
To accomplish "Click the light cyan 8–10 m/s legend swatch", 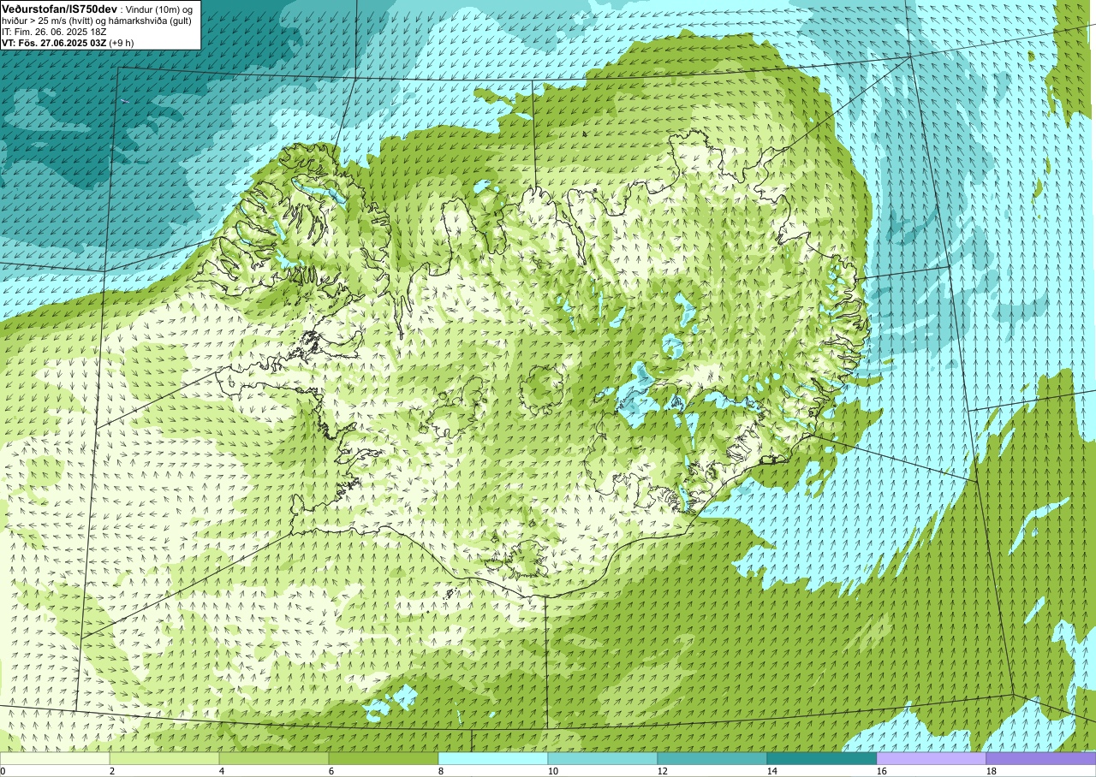I will [x=493, y=758].
